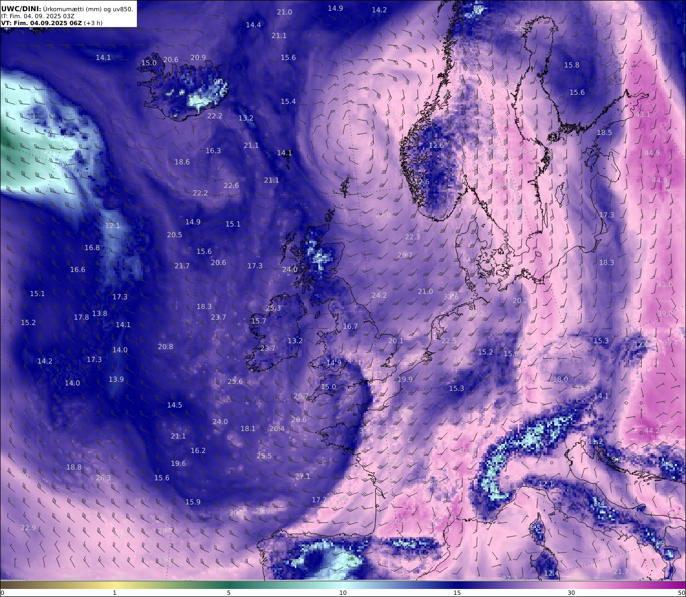
Task: Click the map value 18.0
Action: coord(561,380)
